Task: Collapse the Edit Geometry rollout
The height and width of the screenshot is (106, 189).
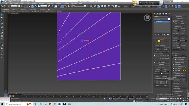Action: (180, 16)
